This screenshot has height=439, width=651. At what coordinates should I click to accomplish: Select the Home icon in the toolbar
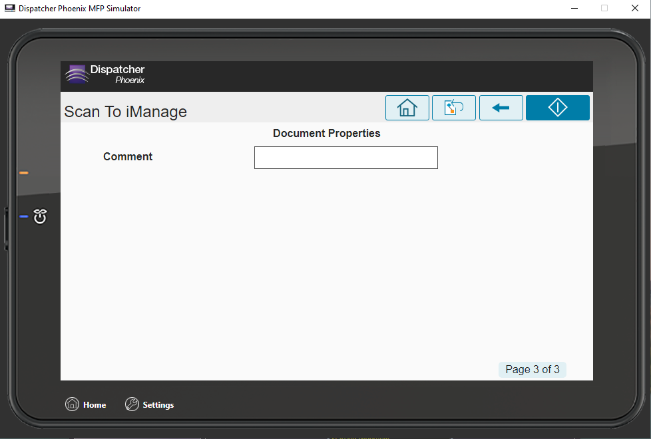tap(407, 107)
